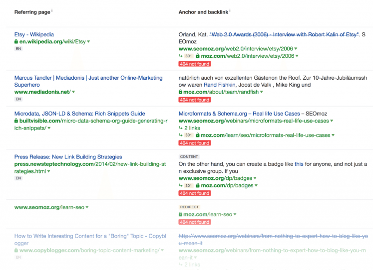Open Microdata, JSON-LD & Schema Rich Snippets Guide

point(80,114)
